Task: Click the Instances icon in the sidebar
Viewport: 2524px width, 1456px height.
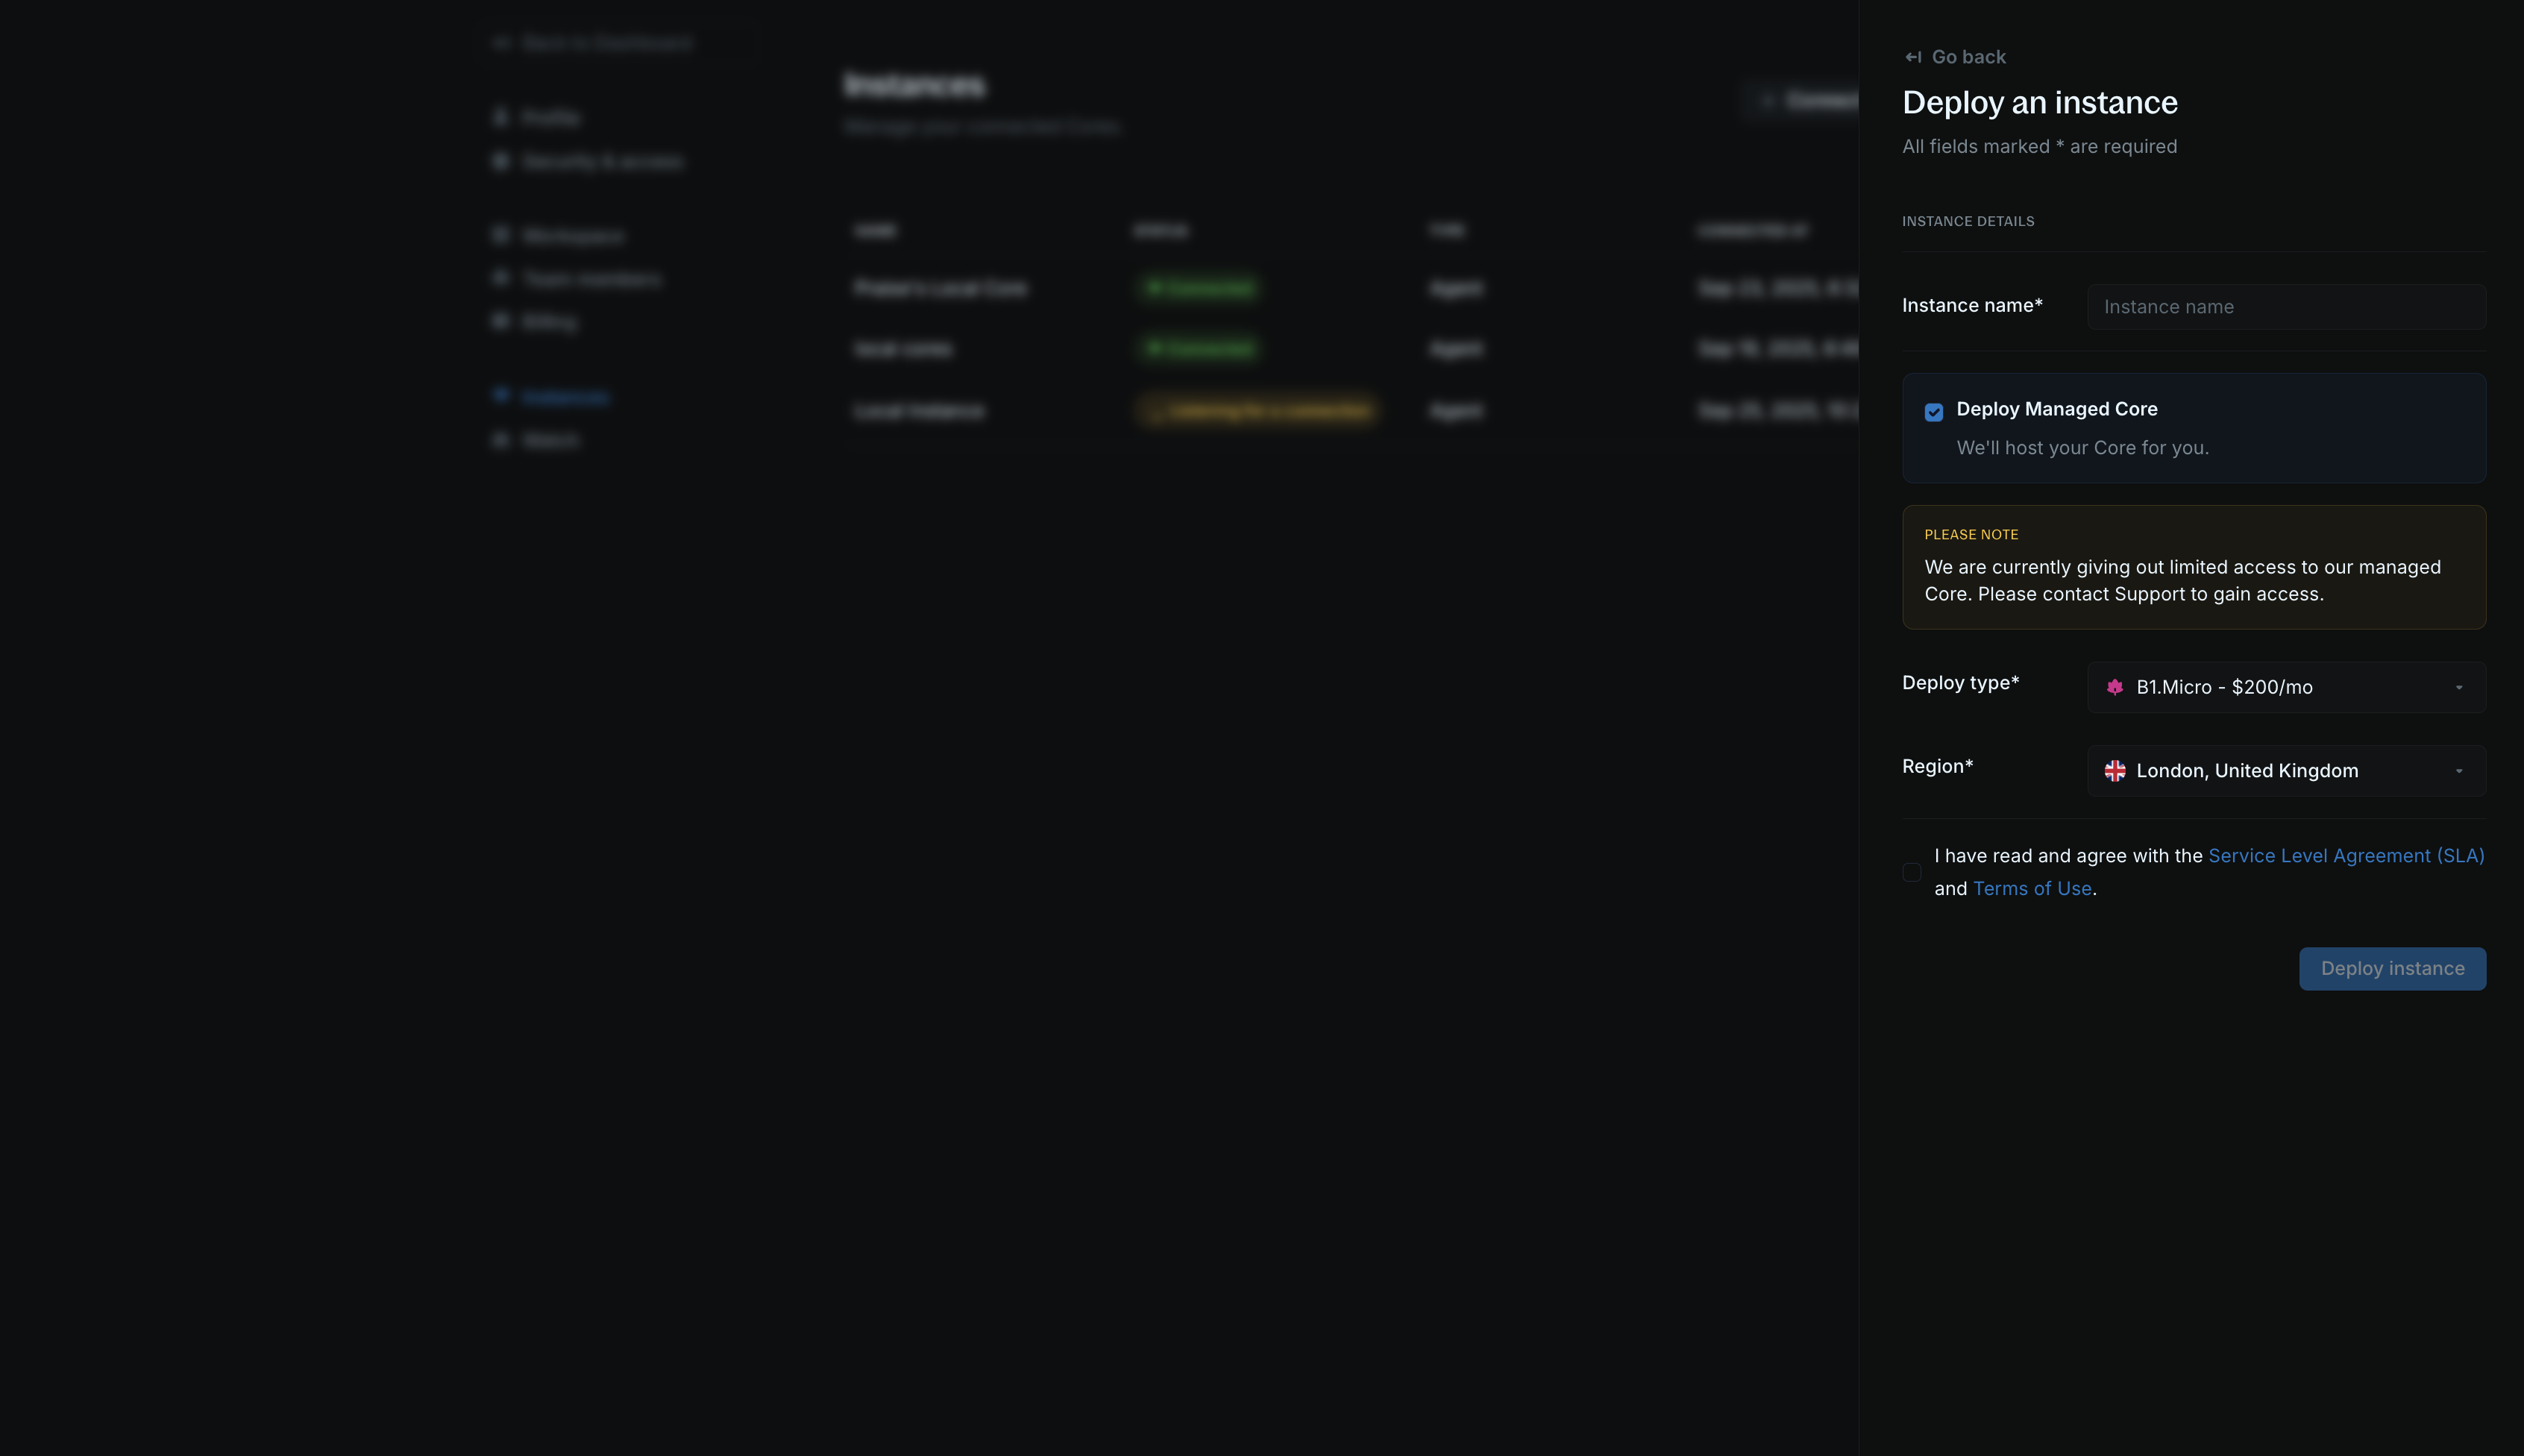Action: (502, 396)
